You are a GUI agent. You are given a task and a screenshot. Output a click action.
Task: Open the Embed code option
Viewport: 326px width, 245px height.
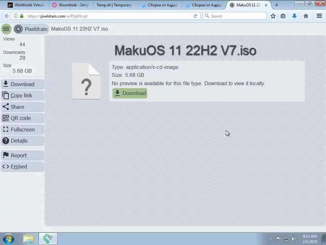coord(23,167)
